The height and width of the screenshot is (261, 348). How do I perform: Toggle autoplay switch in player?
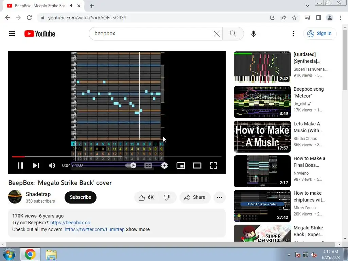point(131,166)
